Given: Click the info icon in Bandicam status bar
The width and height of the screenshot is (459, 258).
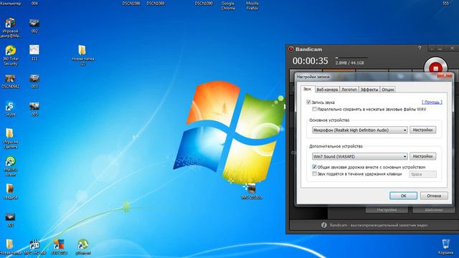Looking at the screenshot, I should (x=323, y=225).
